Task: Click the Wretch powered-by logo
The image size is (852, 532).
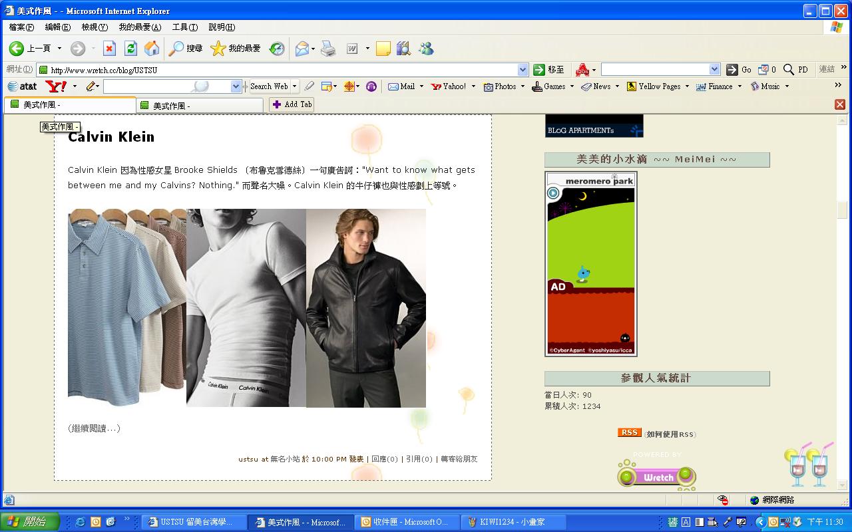Action: click(x=657, y=476)
